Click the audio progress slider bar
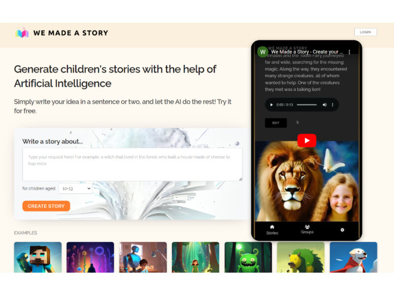Image resolution: width=394 pixels, height=295 pixels. [307, 105]
